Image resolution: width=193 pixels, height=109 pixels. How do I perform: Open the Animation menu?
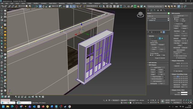pos(44,3)
